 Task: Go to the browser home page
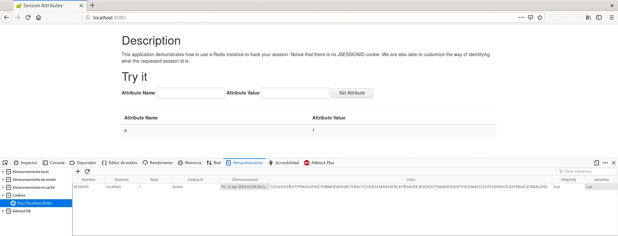[38, 17]
